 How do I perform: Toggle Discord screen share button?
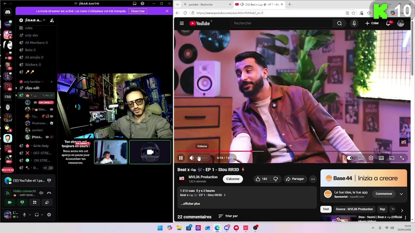click(x=22, y=202)
